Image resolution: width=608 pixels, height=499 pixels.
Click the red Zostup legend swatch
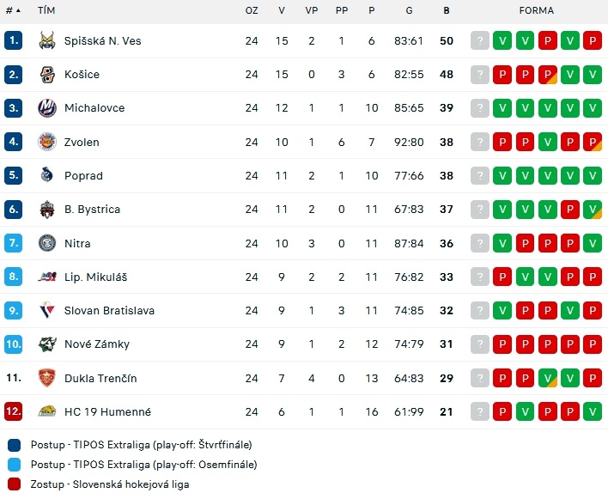14,484
